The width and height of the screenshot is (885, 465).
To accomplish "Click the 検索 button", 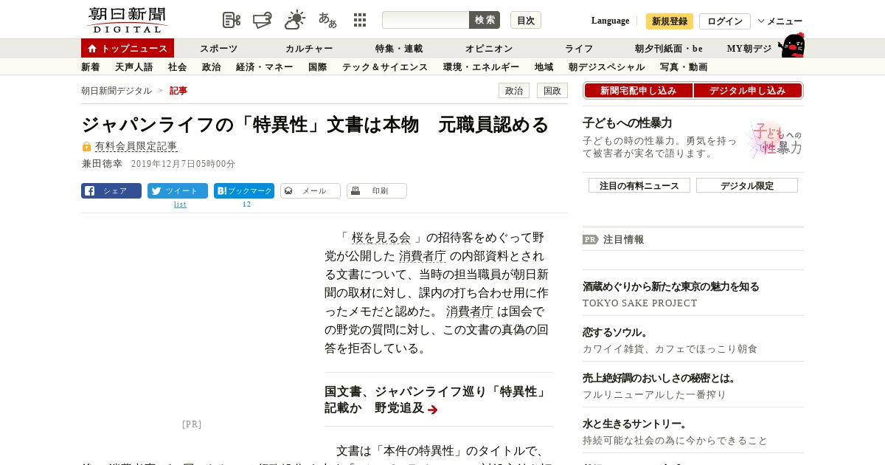I will pos(485,20).
